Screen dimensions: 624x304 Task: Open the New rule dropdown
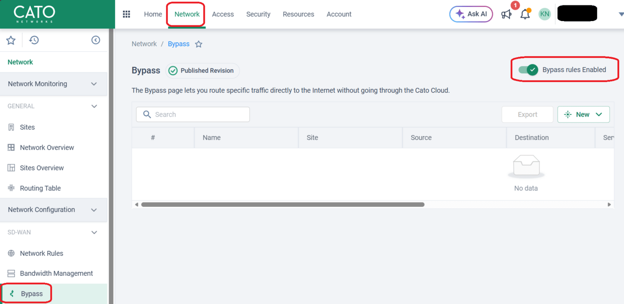click(x=583, y=114)
